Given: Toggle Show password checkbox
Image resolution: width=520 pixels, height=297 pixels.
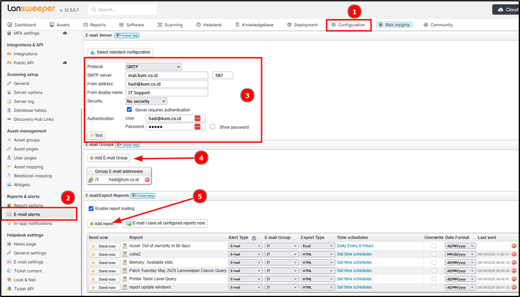Looking at the screenshot, I should point(213,127).
